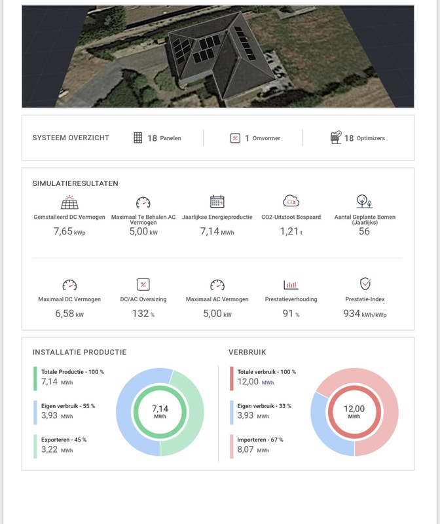Click the gauge icon above Maximaal DC Vermogen
440x524 pixels.
click(69, 285)
